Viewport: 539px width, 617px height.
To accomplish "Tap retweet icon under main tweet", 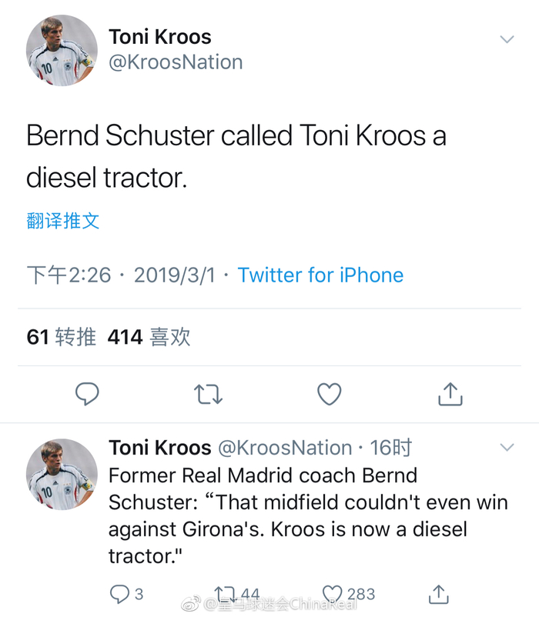I will (208, 395).
